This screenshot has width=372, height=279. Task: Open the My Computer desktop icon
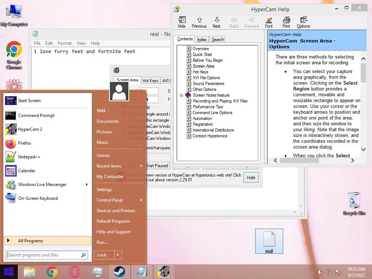pos(14,15)
